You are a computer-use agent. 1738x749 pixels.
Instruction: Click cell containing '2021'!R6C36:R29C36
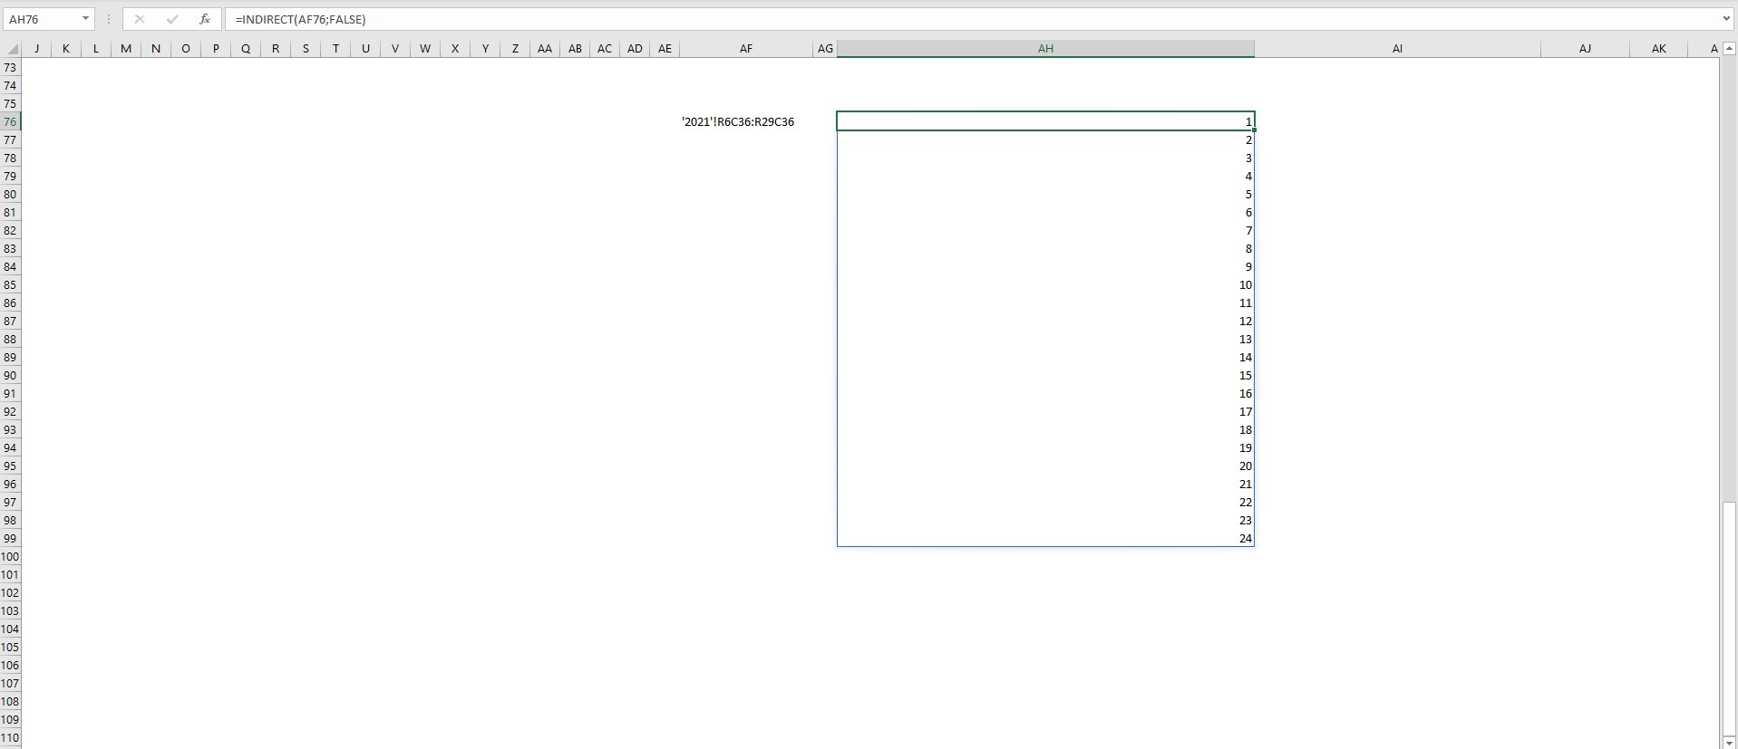pyautogui.click(x=746, y=121)
